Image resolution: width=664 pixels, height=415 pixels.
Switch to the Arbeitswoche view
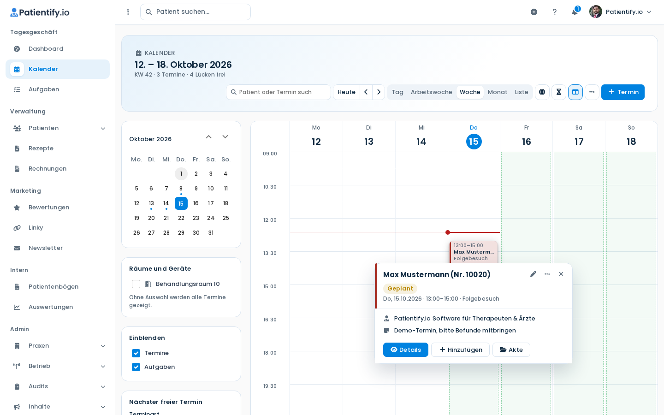coord(432,92)
